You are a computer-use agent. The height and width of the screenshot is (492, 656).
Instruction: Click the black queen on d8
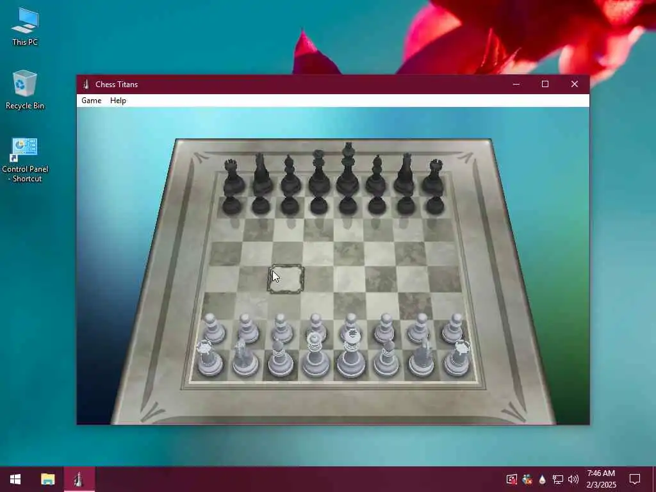tap(319, 172)
